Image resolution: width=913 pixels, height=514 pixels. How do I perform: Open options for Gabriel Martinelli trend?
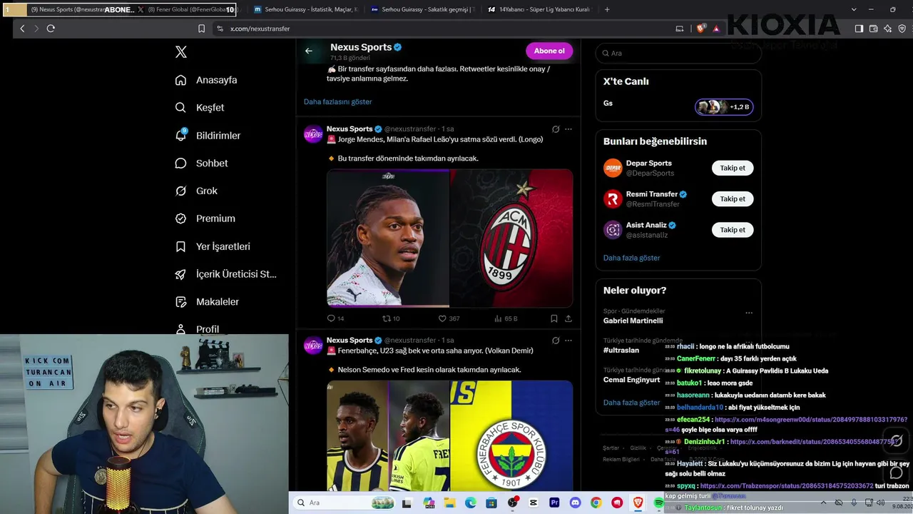tap(749, 313)
